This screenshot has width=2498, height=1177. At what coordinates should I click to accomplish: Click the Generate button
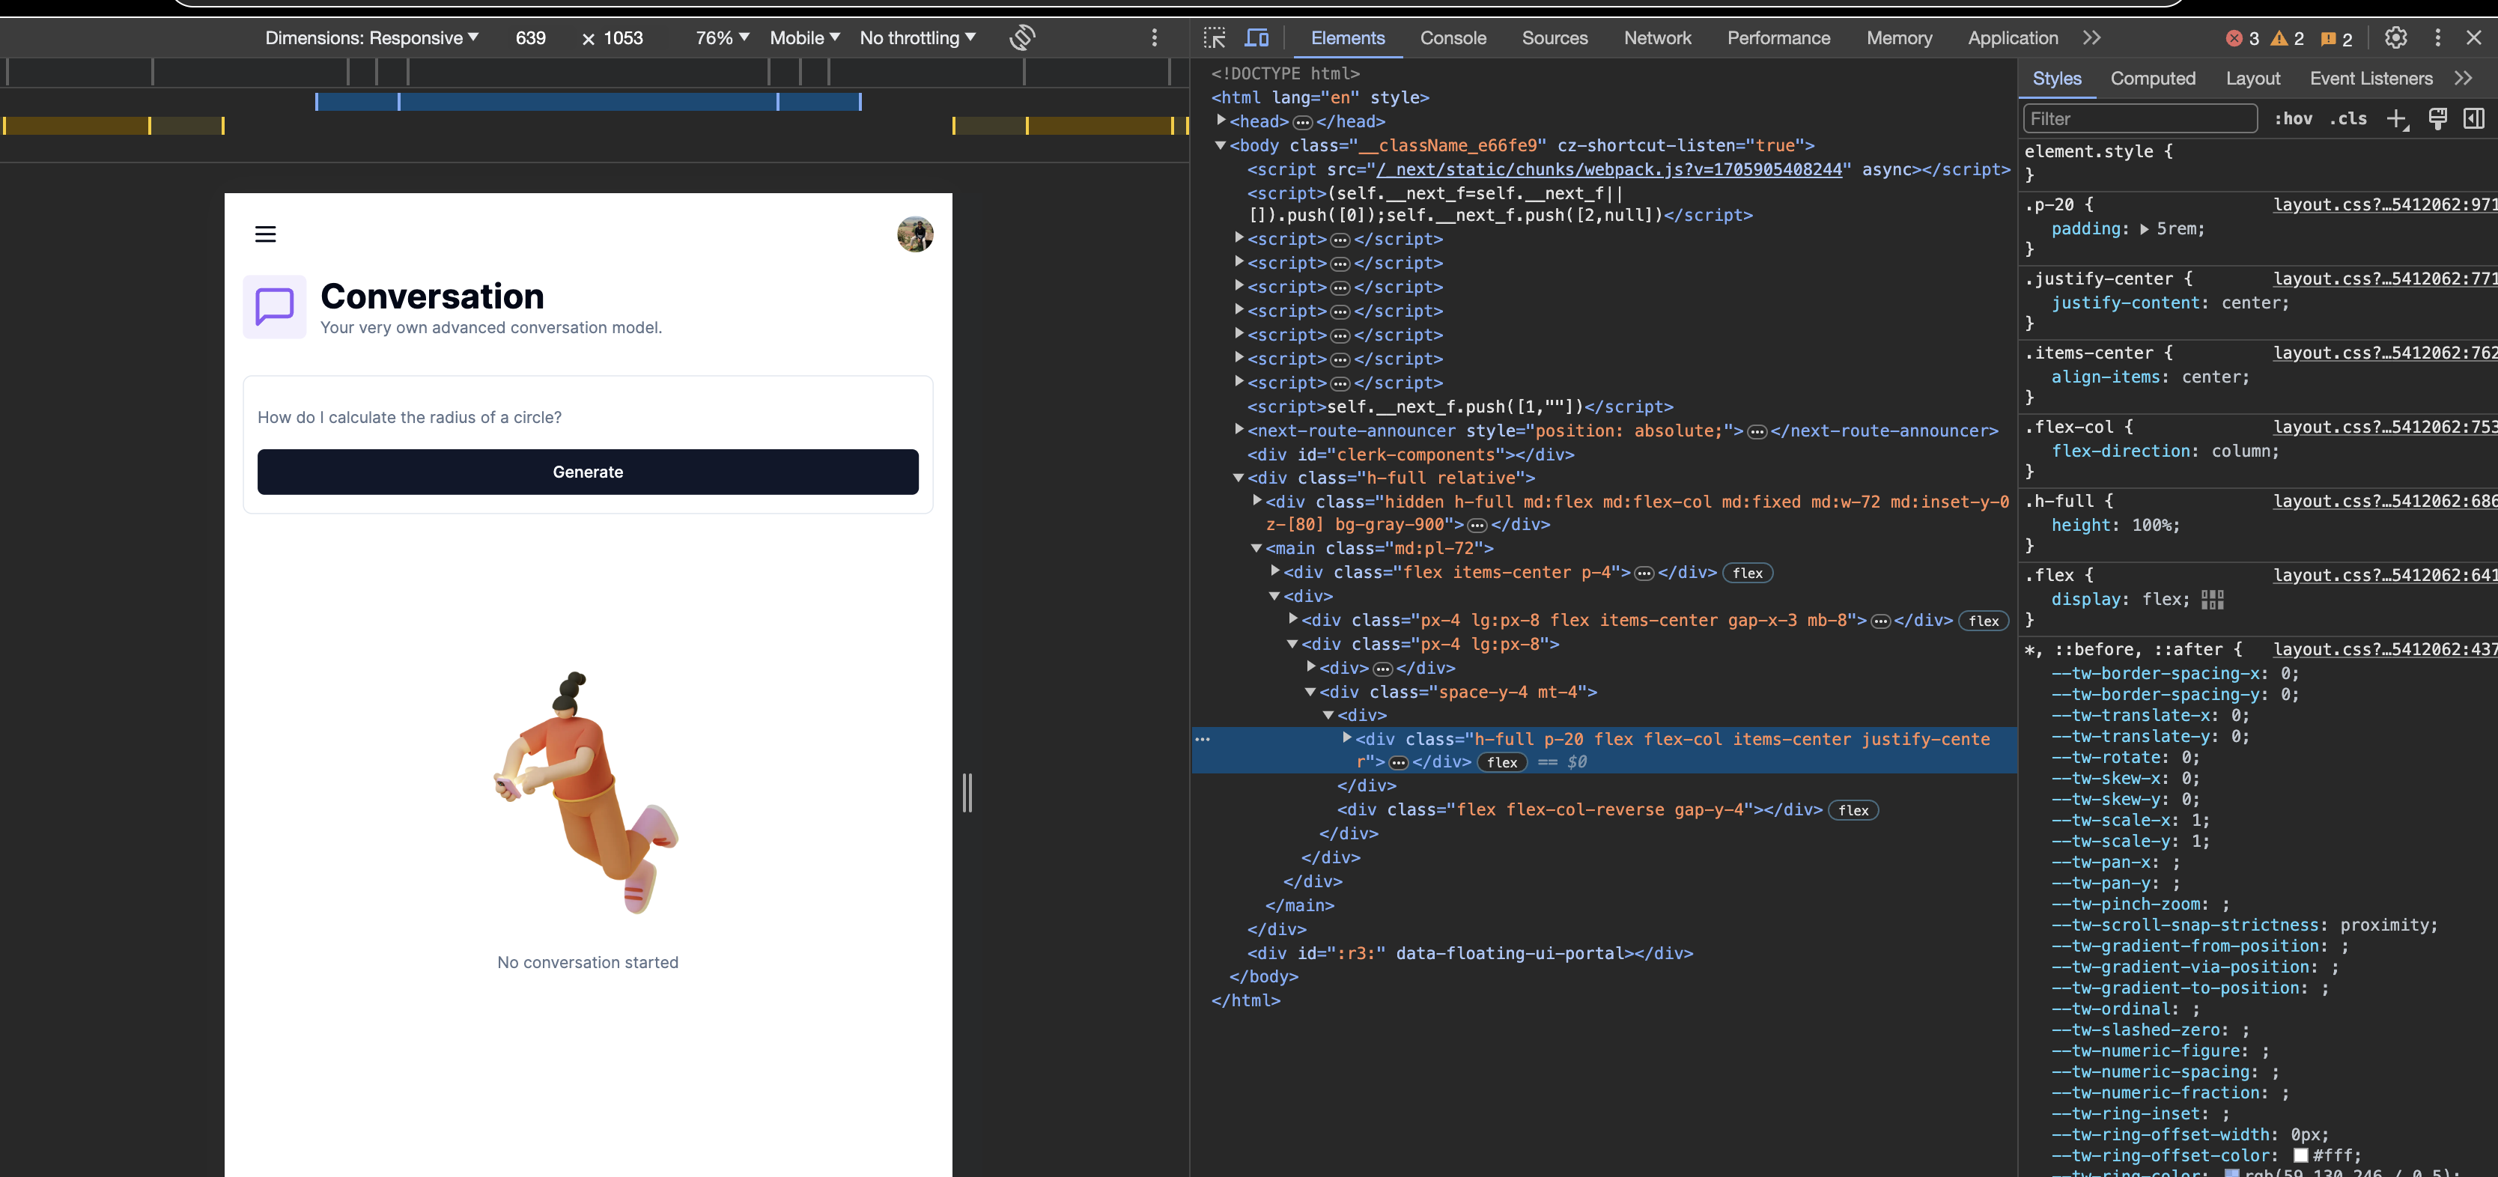(588, 472)
